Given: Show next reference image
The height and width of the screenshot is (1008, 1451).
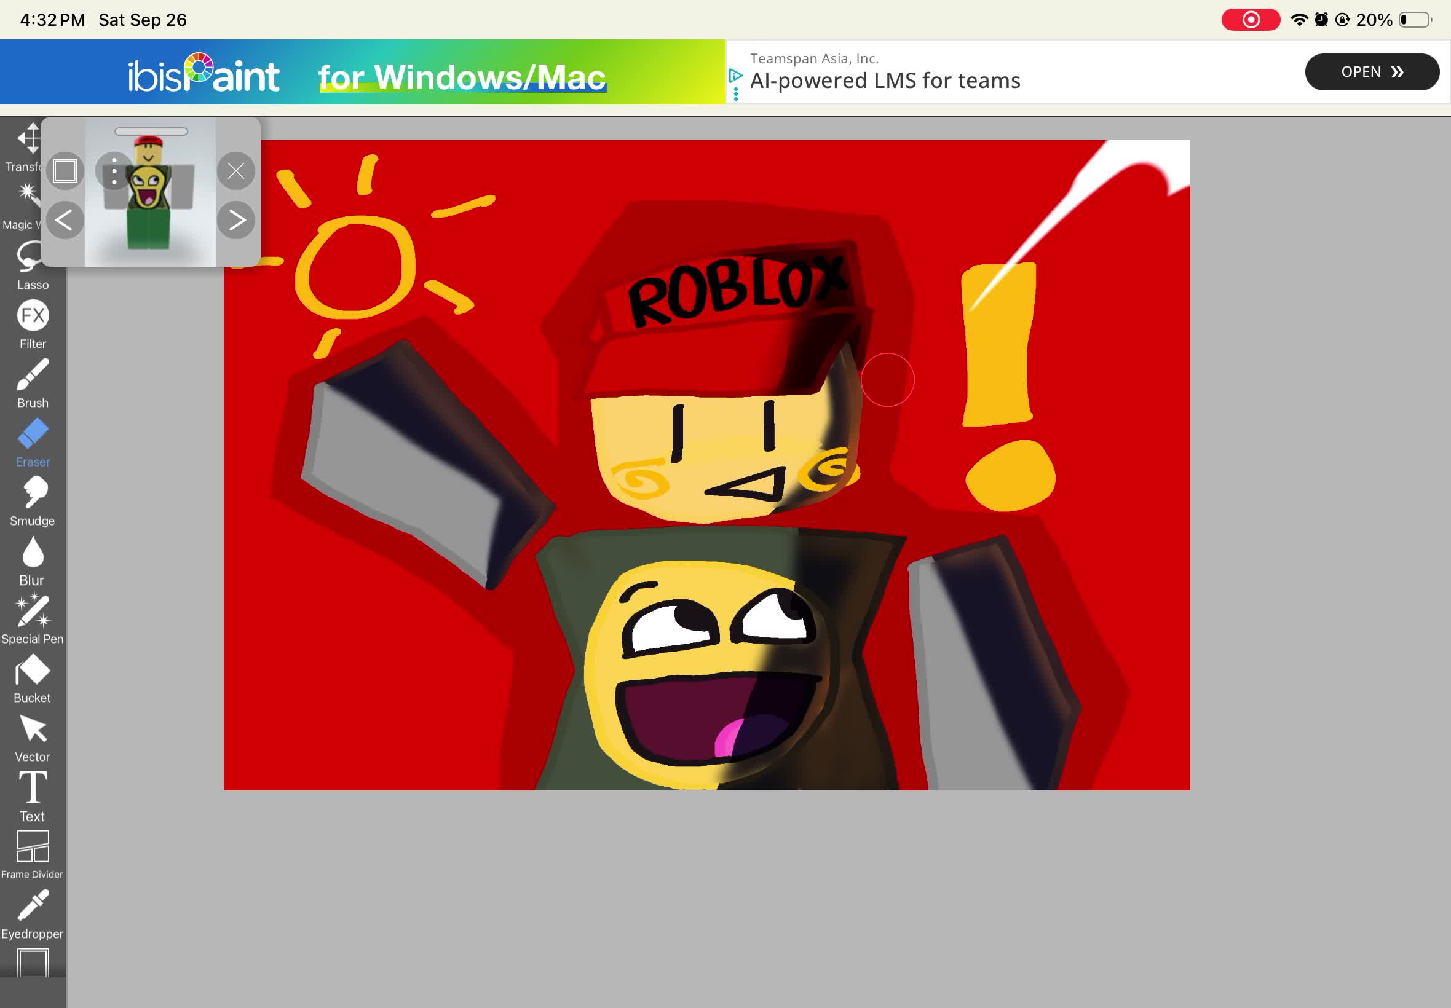Looking at the screenshot, I should click(235, 220).
